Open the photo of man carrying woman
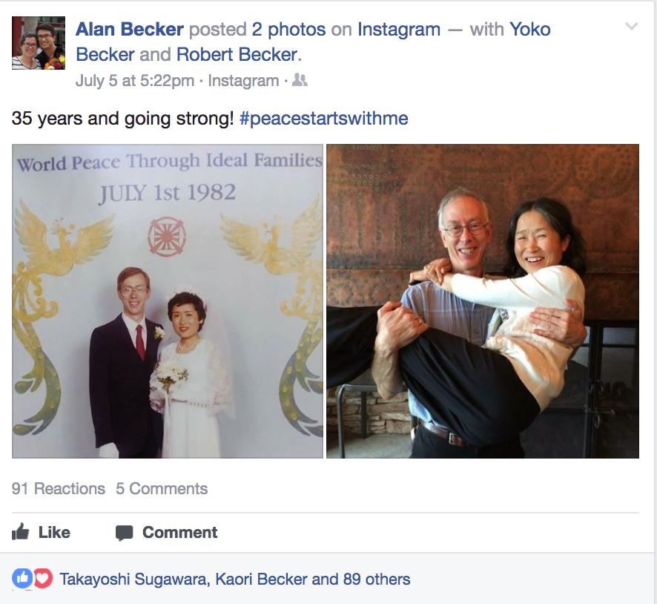Viewport: 657px width, 604px height. (483, 301)
